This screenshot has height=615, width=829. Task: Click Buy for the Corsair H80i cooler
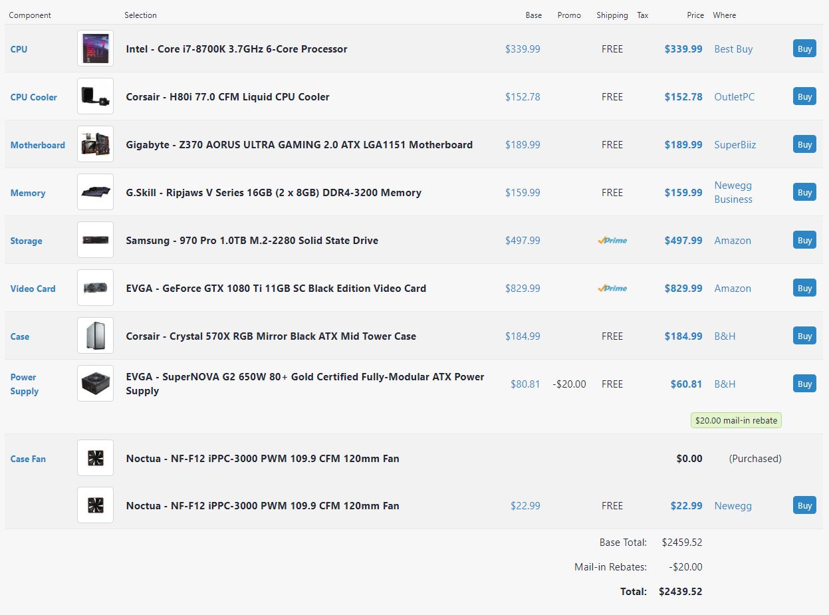coord(804,96)
